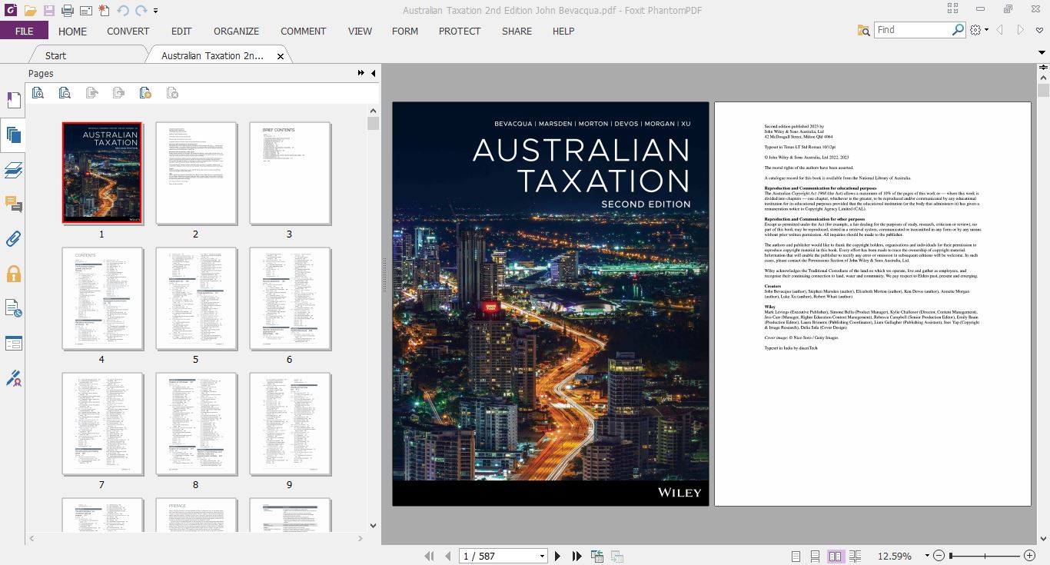
Task: Jump to the last page
Action: tap(577, 556)
